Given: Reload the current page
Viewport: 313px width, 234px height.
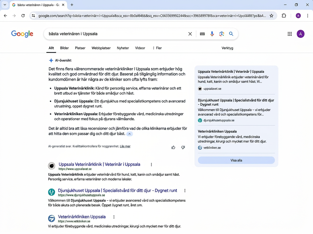Looking at the screenshot, I should (x=23, y=16).
